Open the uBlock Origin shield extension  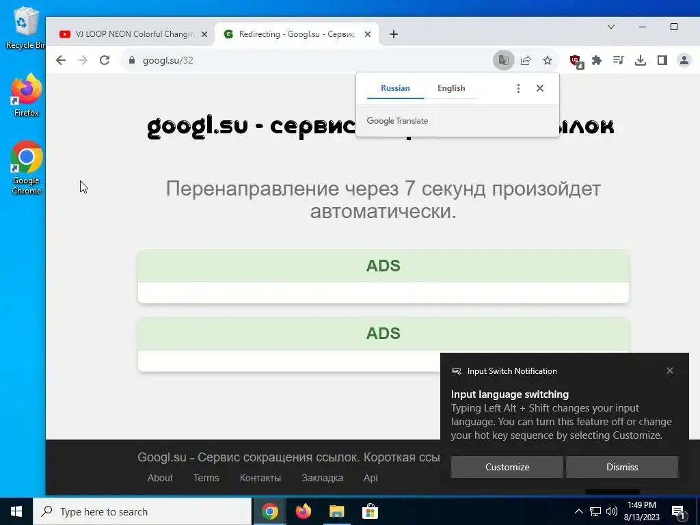coord(576,61)
